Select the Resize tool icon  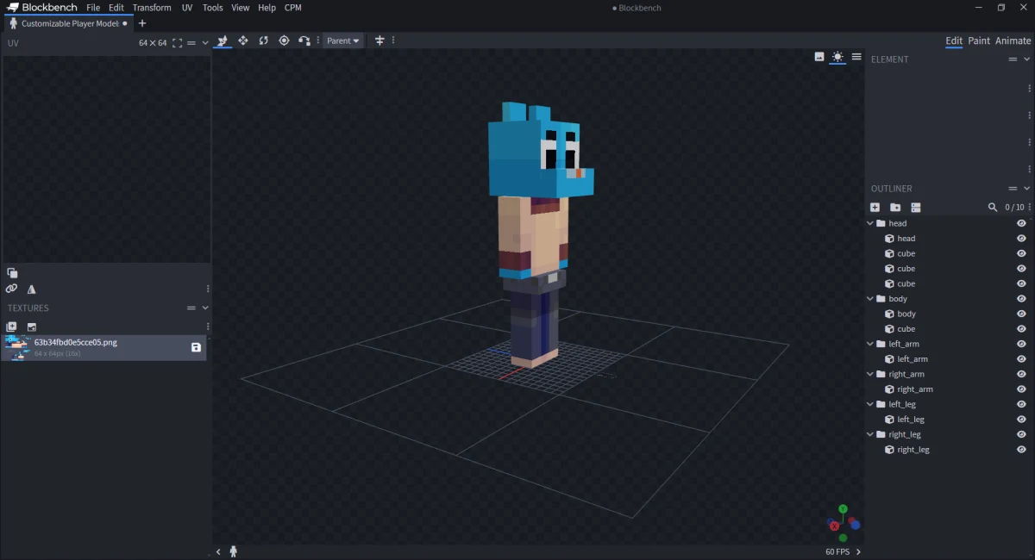(x=243, y=40)
